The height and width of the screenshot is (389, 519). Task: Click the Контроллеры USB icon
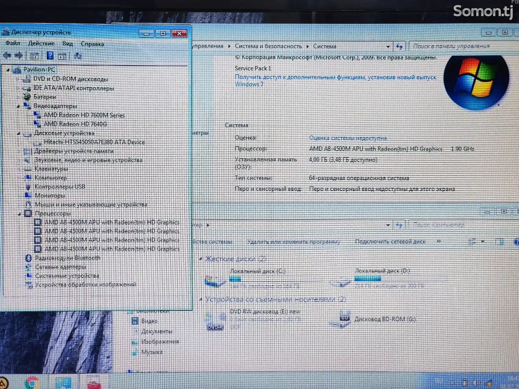click(x=28, y=187)
